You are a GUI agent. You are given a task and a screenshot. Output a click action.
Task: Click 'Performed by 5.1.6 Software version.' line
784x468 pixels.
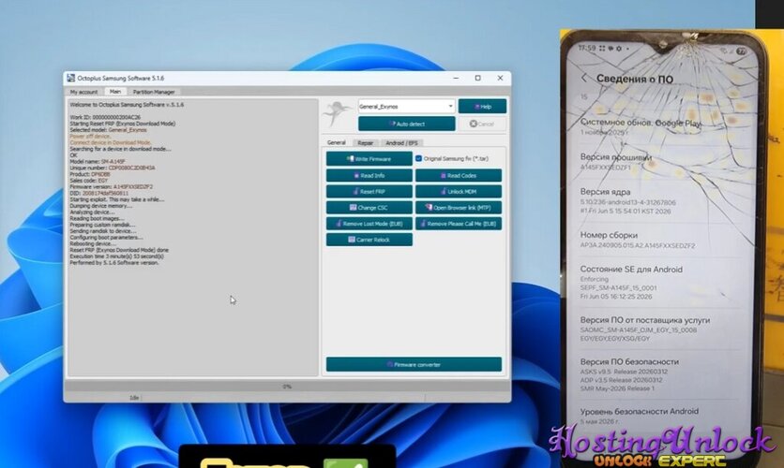[x=114, y=262]
